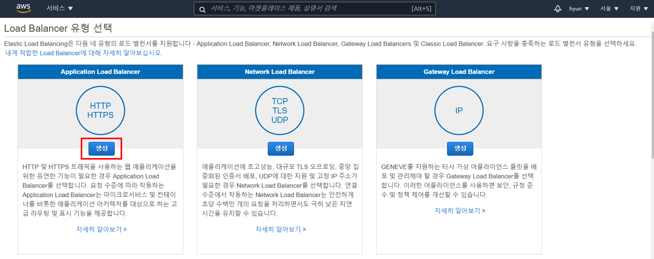Click the TCP TLS UDP circle icon
Screen dimensions: 654x259
tap(279, 111)
